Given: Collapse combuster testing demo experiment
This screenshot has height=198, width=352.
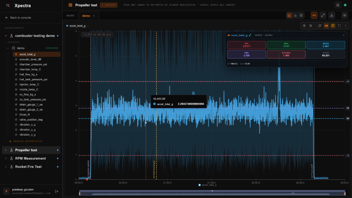Looking at the screenshot, I should [6, 36].
